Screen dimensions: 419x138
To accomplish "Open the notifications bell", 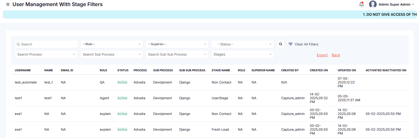I will pos(361,4).
